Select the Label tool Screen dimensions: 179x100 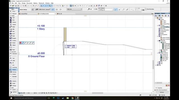13,61
